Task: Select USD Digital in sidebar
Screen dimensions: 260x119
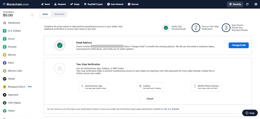Action: (x=14, y=103)
